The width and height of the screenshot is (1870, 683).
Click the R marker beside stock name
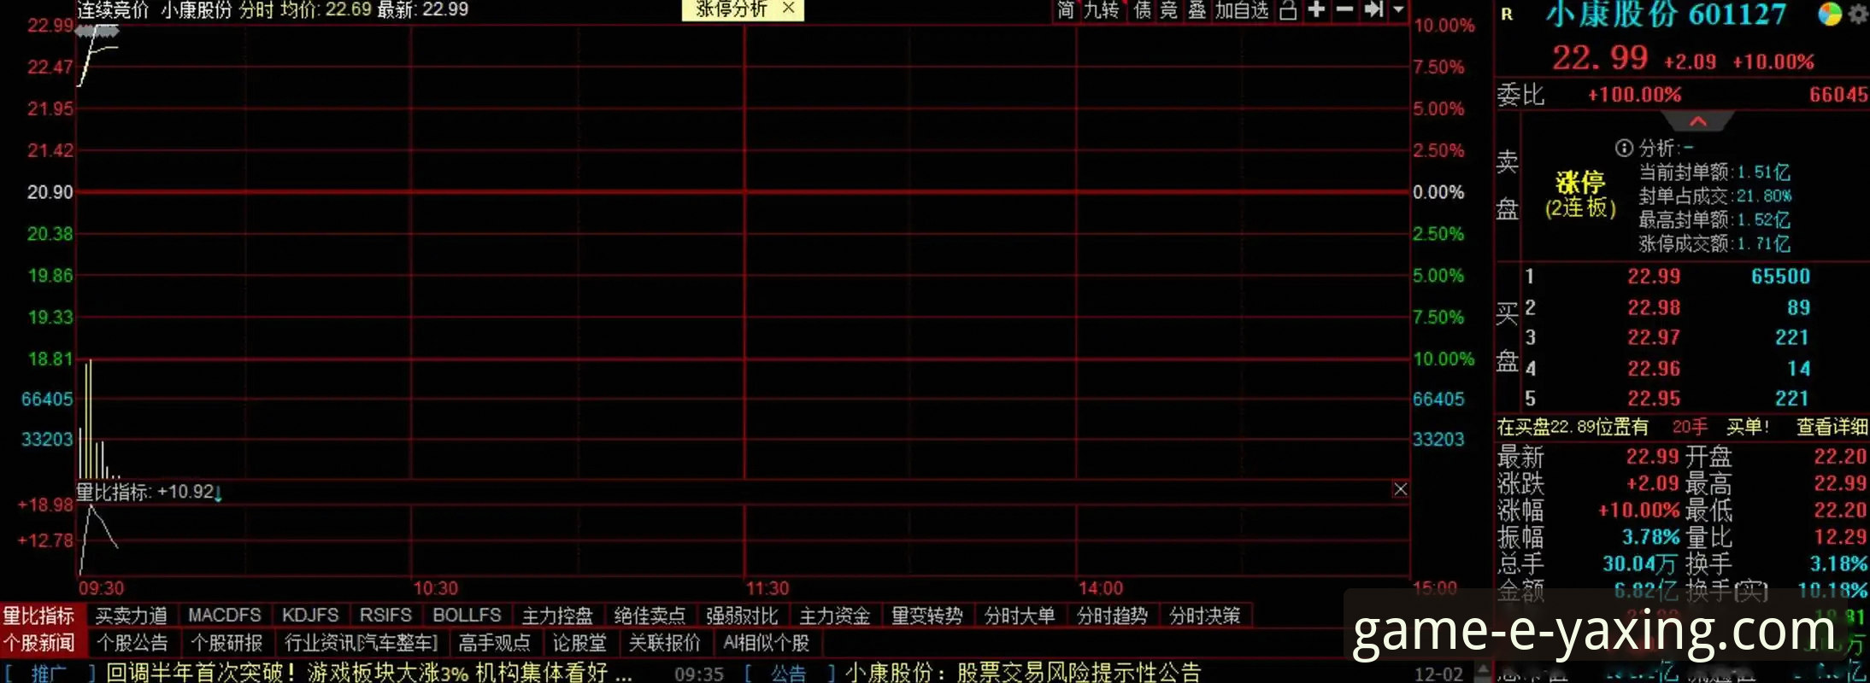[1507, 15]
